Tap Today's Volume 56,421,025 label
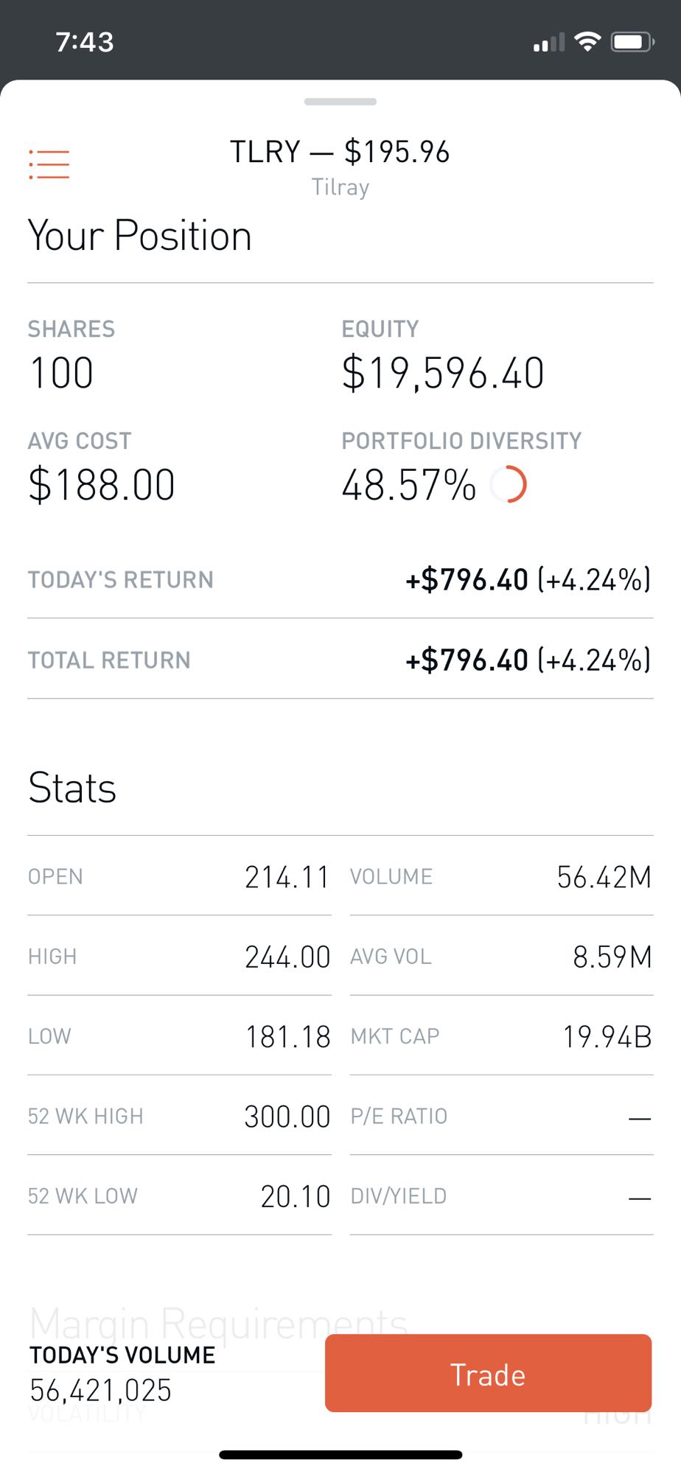681x1474 pixels. (122, 1374)
